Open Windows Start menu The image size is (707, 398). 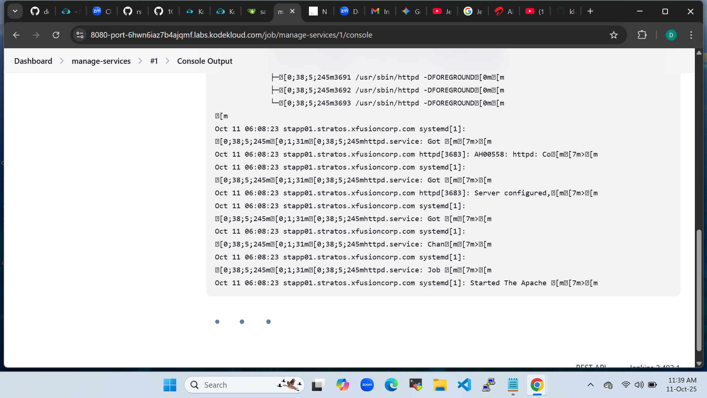pos(170,385)
